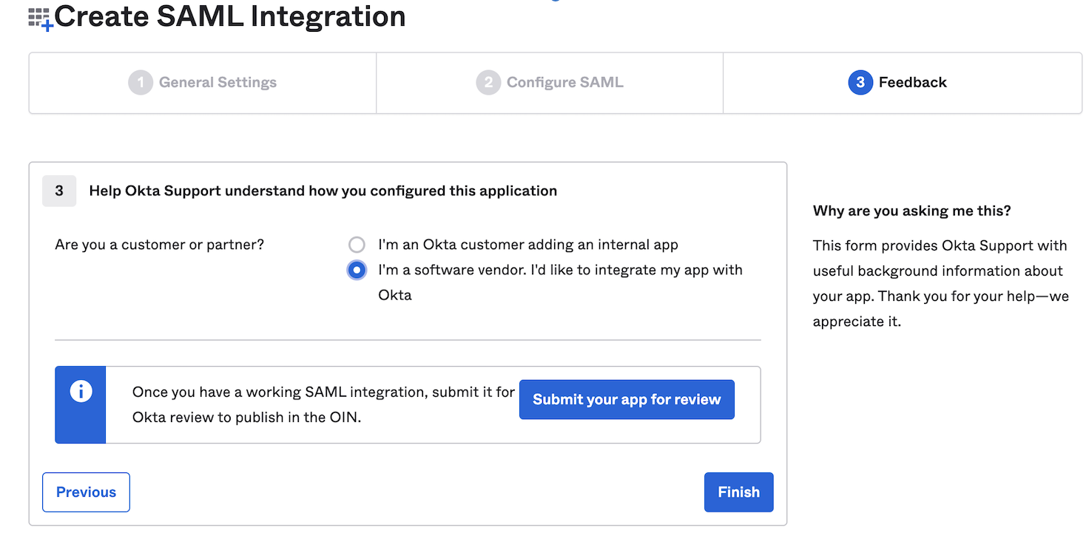Click the sidebar paragraph about Okta Support background
The width and height of the screenshot is (1089, 550).
point(940,284)
